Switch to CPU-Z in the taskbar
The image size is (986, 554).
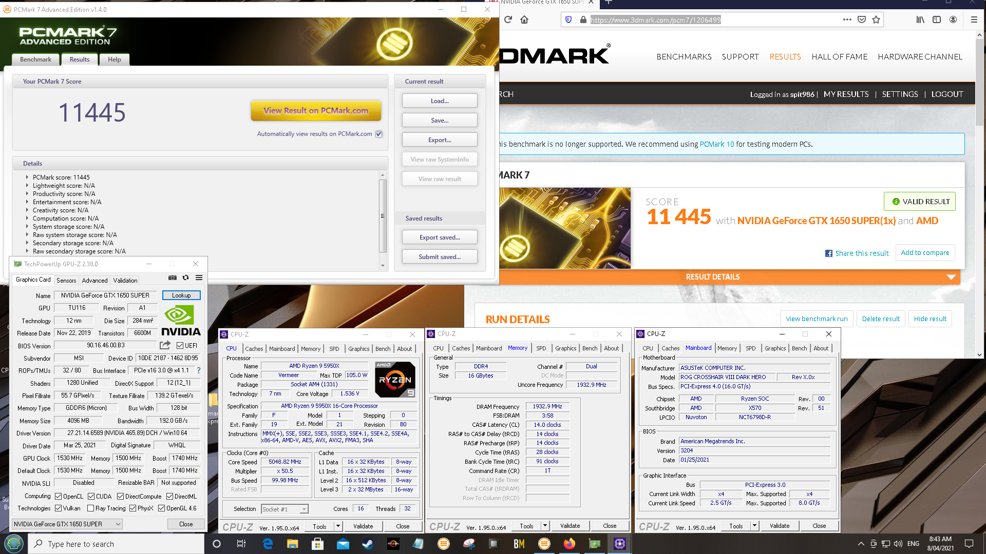pos(620,544)
